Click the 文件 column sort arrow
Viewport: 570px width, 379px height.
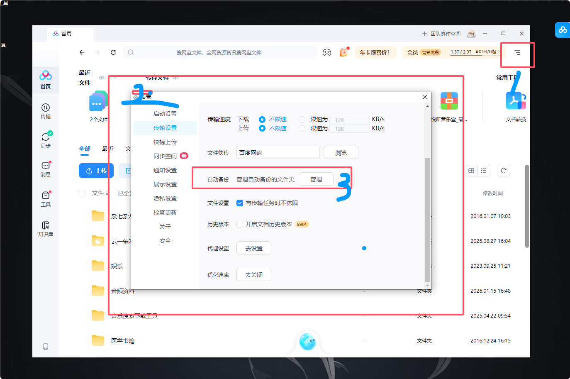(x=107, y=193)
